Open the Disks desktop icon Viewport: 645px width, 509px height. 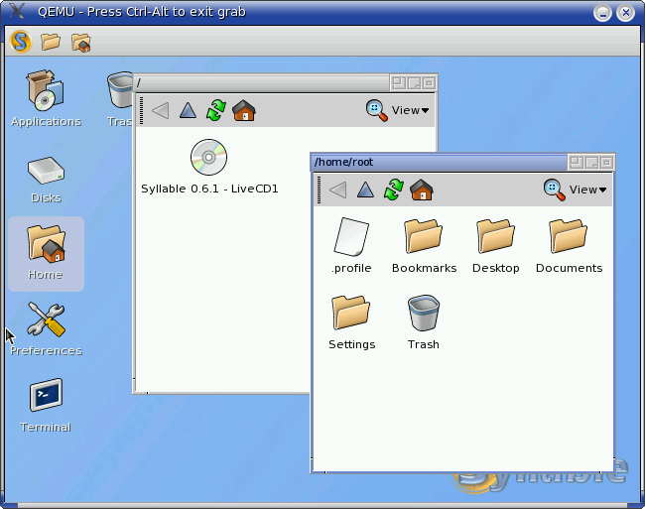(46, 172)
